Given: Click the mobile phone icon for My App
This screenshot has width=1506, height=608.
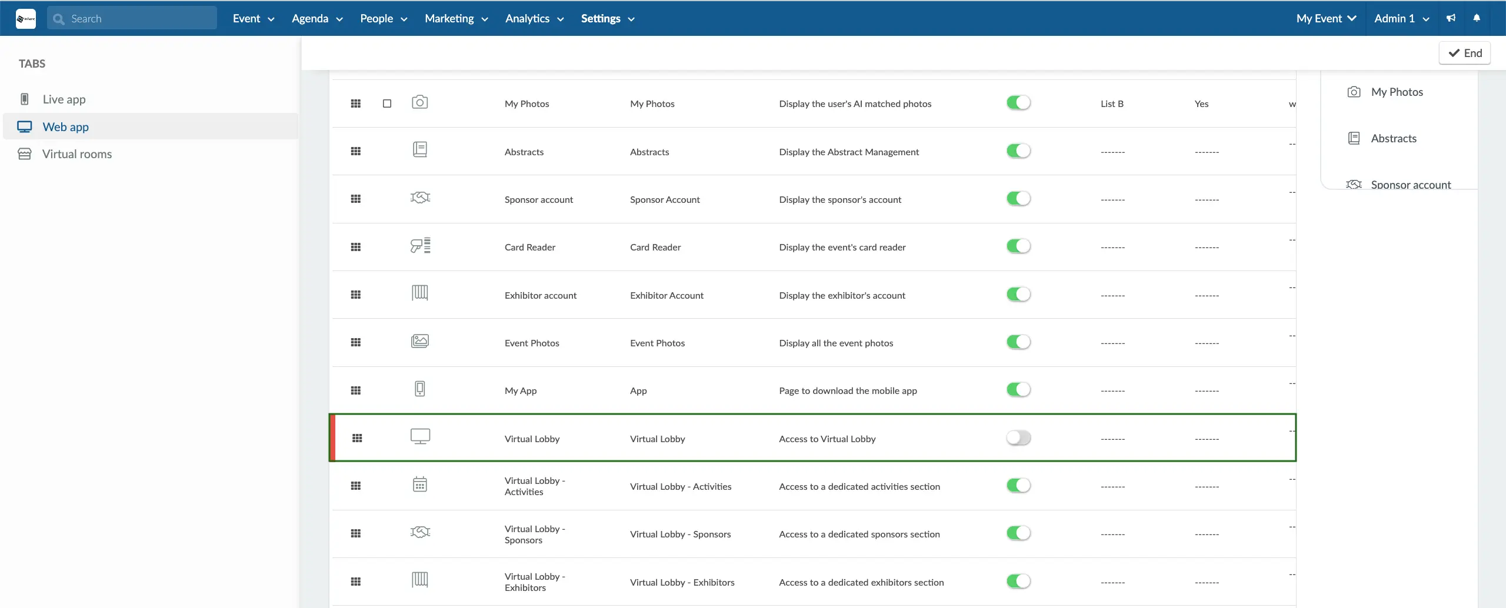Looking at the screenshot, I should click(x=419, y=389).
